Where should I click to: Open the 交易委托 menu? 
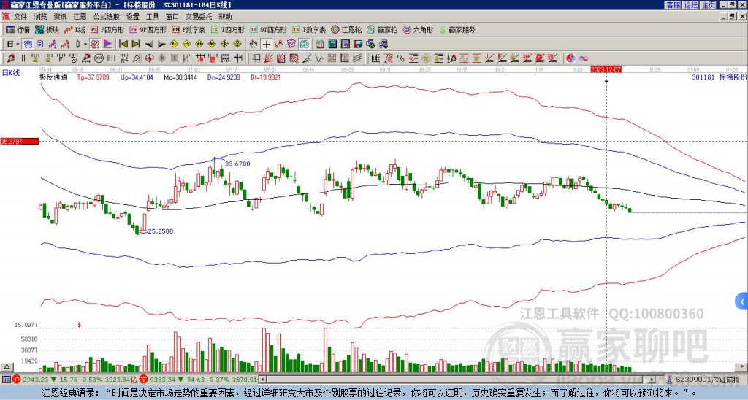click(199, 17)
